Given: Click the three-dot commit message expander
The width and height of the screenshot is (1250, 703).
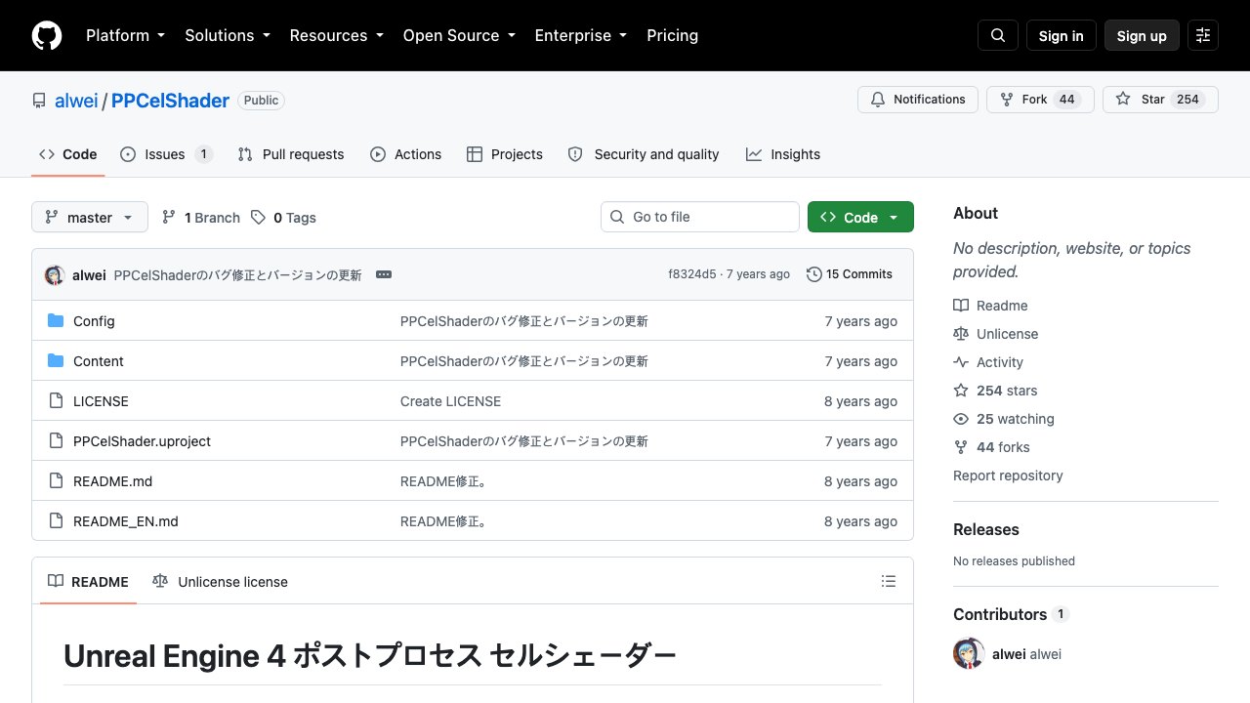Looking at the screenshot, I should click(x=384, y=274).
